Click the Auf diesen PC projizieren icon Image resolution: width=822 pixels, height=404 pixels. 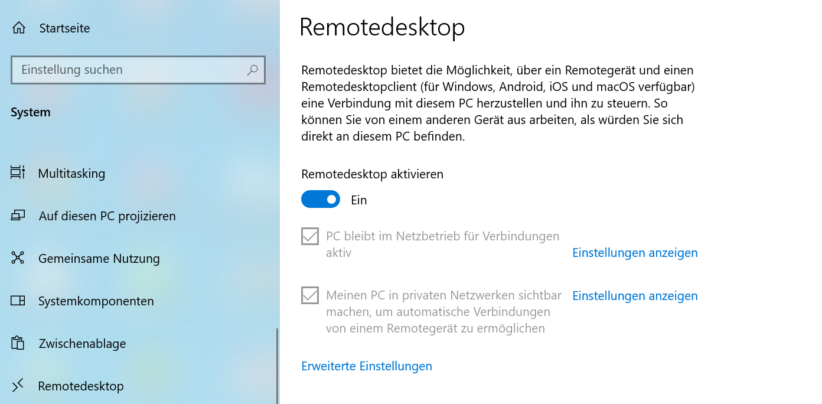[x=18, y=216]
